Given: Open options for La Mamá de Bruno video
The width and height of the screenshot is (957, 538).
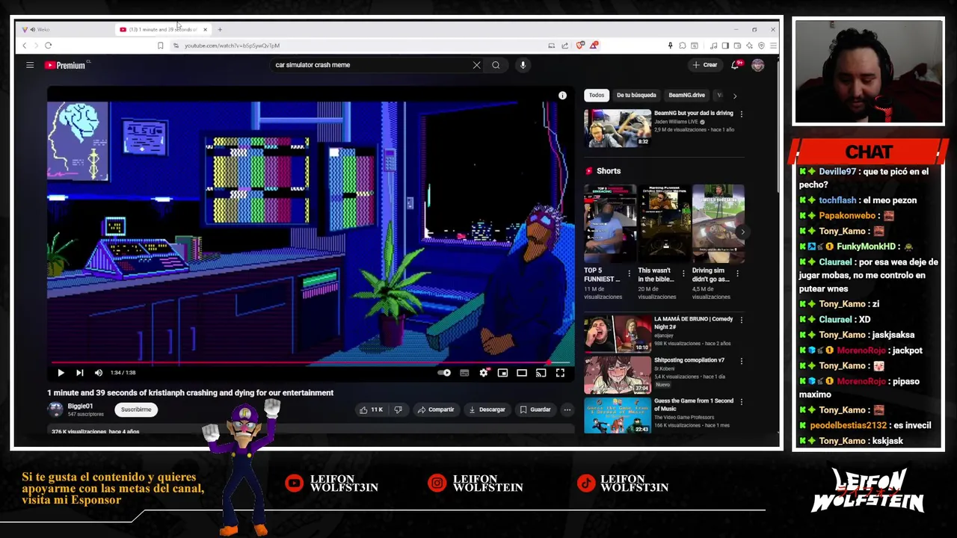Looking at the screenshot, I should click(741, 320).
